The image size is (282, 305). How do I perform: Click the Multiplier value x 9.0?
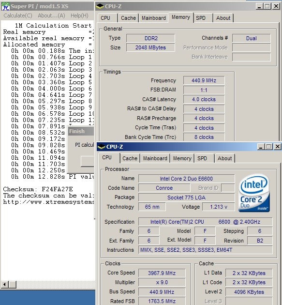click(162, 282)
